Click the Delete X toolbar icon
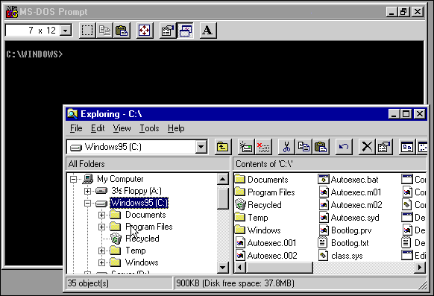Screen dimensions: 434x296 [367, 147]
